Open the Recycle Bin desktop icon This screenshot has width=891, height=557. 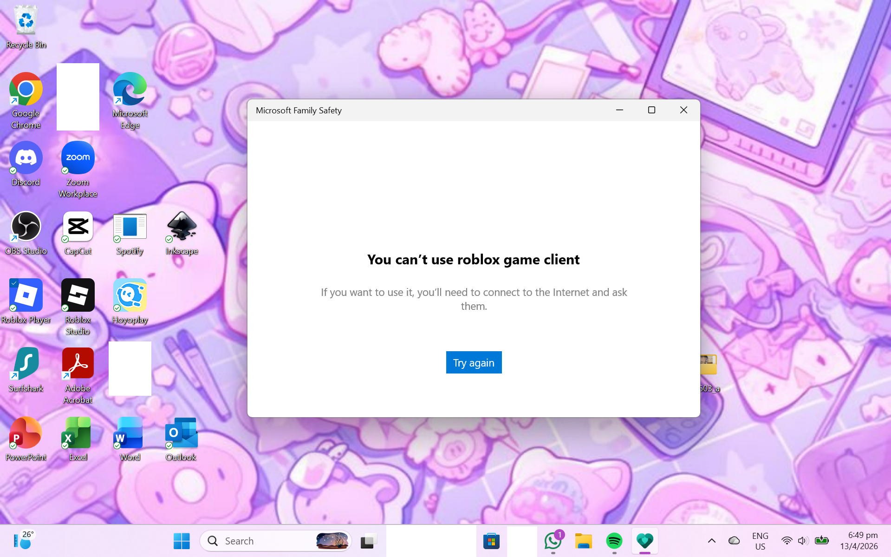point(26,26)
